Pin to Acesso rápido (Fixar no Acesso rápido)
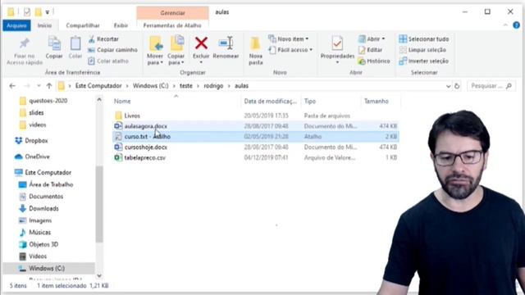The height and width of the screenshot is (295, 525). tap(25, 51)
